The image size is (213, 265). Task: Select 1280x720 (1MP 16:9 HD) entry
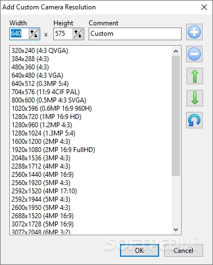click(46, 117)
